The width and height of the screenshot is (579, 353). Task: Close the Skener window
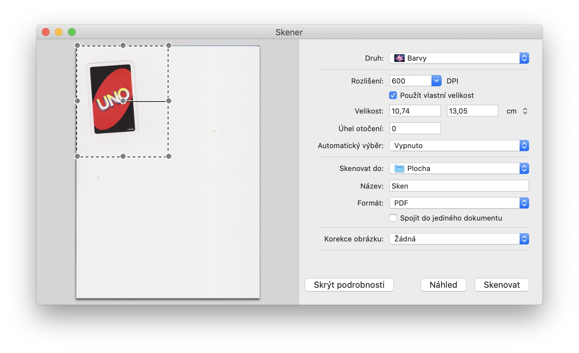46,32
